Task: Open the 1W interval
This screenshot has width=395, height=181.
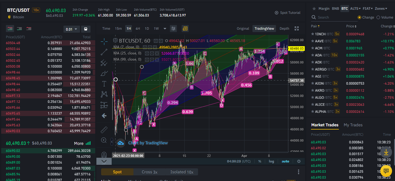Action: pyautogui.click(x=156, y=29)
